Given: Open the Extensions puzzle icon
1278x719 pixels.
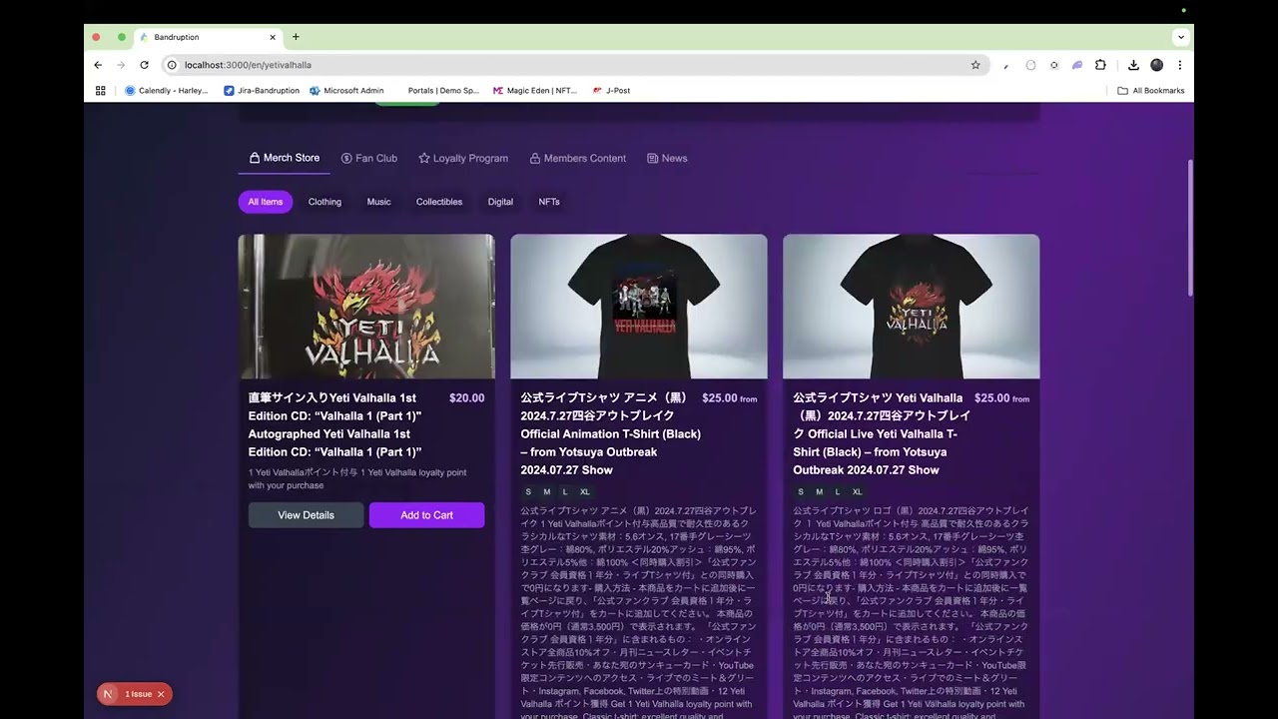Looking at the screenshot, I should click(x=1100, y=65).
